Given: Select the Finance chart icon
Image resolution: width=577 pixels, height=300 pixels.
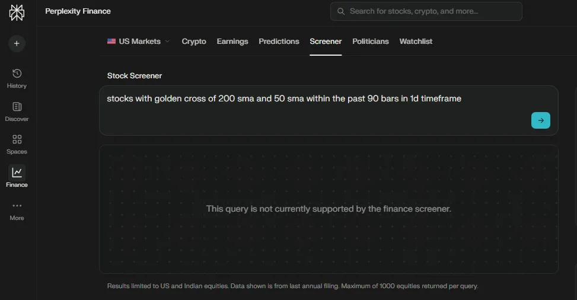Looking at the screenshot, I should pos(17,173).
